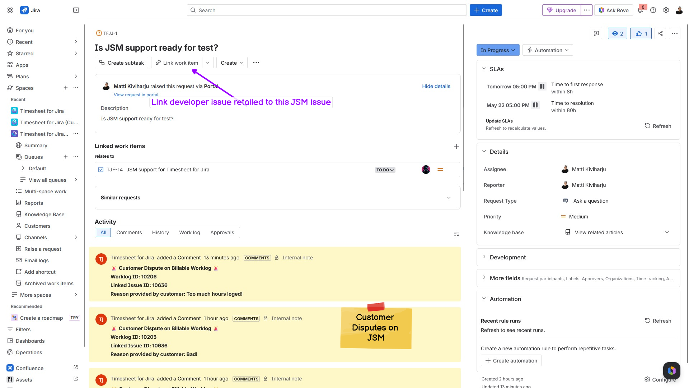Image resolution: width=689 pixels, height=388 pixels.
Task: Open Link work item dropdown arrow
Action: (208, 63)
